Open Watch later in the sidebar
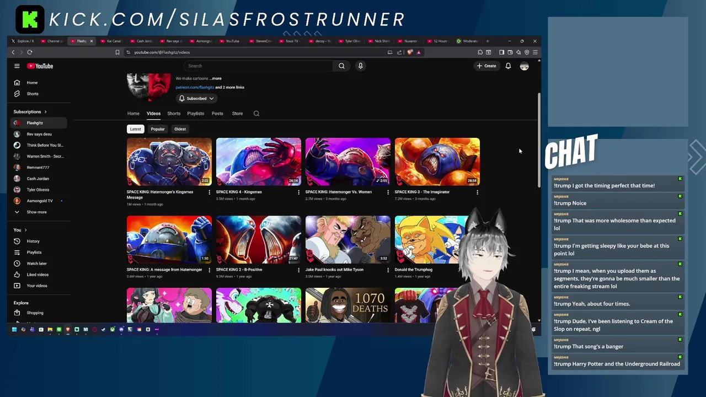Image resolution: width=706 pixels, height=397 pixels. coord(39,264)
